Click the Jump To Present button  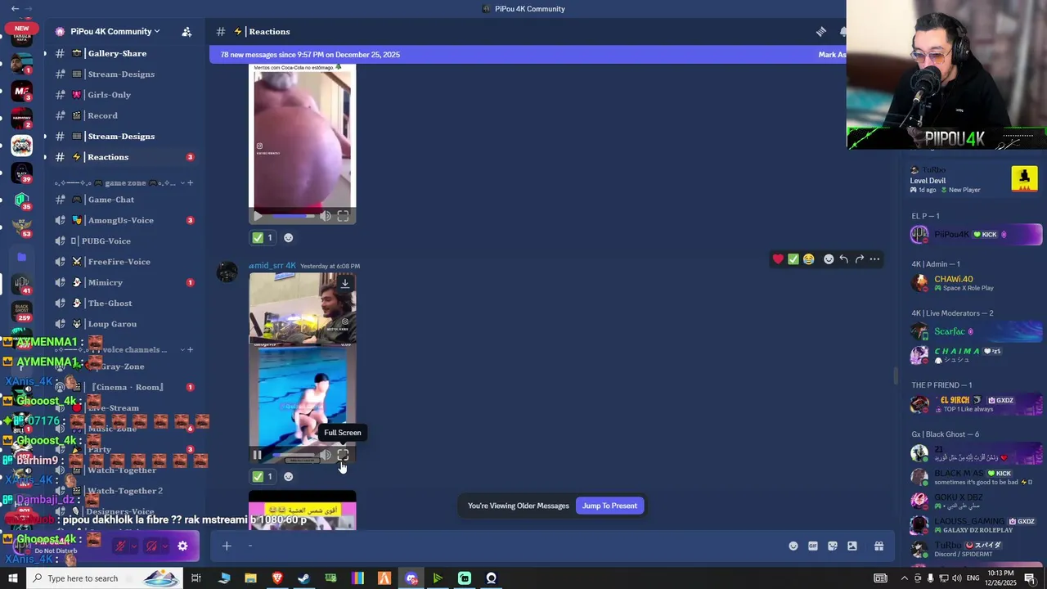click(609, 506)
